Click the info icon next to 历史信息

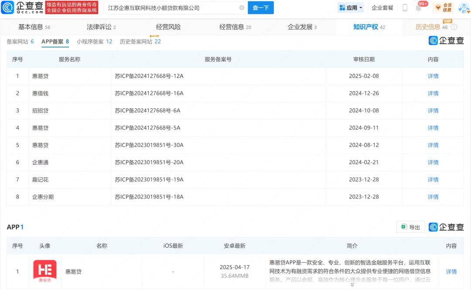(454, 27)
